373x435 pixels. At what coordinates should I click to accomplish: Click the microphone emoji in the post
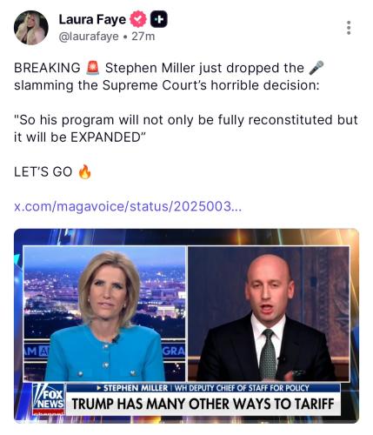(316, 68)
